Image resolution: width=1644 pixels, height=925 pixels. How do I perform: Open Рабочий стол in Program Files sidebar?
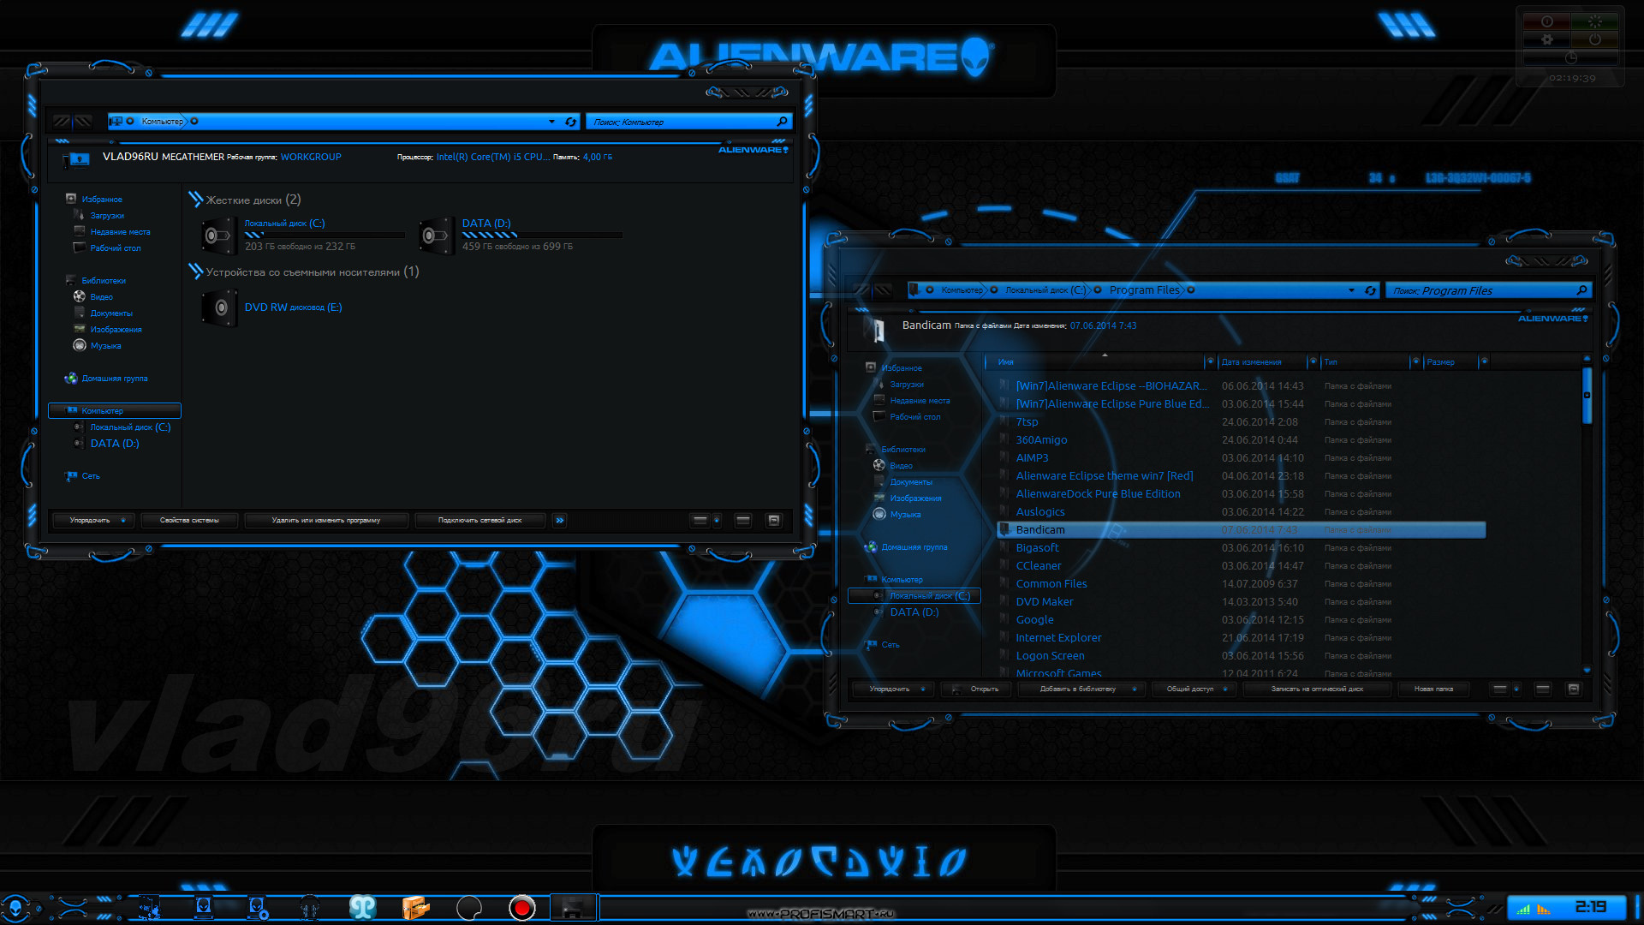tap(914, 416)
